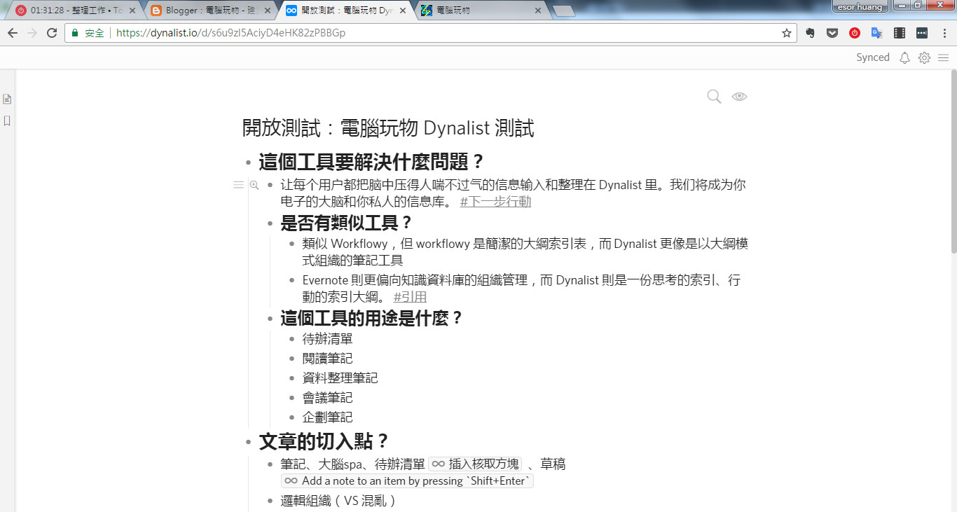Bookmark this page with the star
The image size is (957, 512).
787,33
